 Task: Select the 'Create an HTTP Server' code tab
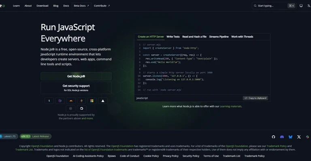tap(151, 37)
